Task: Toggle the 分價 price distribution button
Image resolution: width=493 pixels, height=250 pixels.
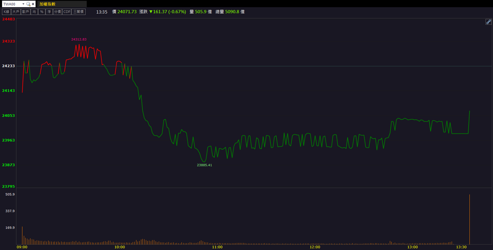Action: click(57, 12)
